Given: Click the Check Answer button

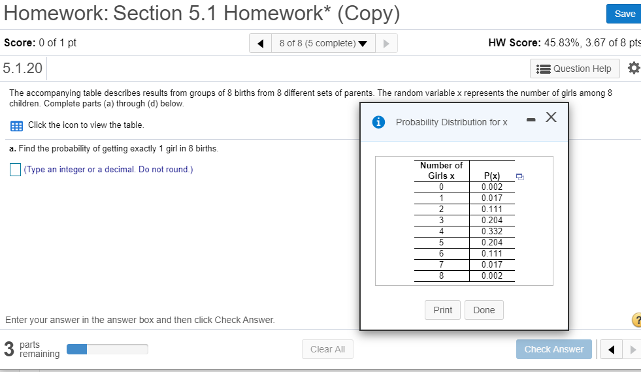Looking at the screenshot, I should point(554,350).
